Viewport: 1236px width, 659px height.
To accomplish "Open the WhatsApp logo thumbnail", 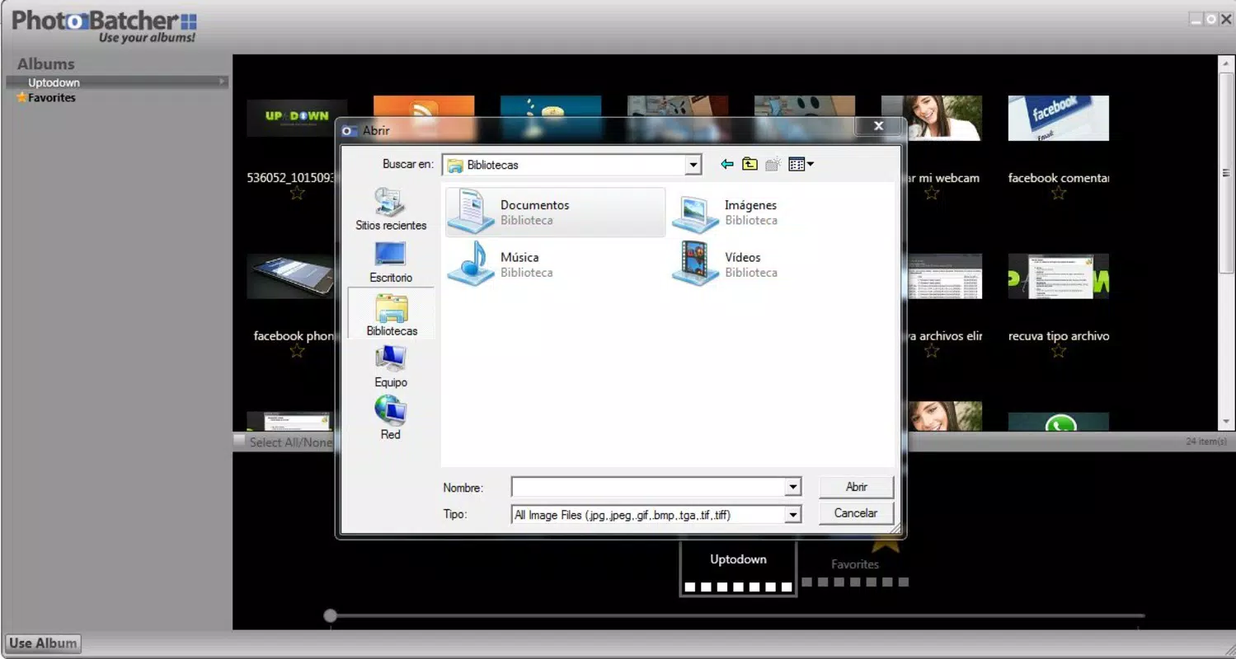I will 1058,422.
